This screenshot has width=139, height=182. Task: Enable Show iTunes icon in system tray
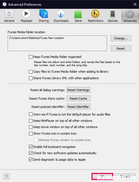[31, 133]
